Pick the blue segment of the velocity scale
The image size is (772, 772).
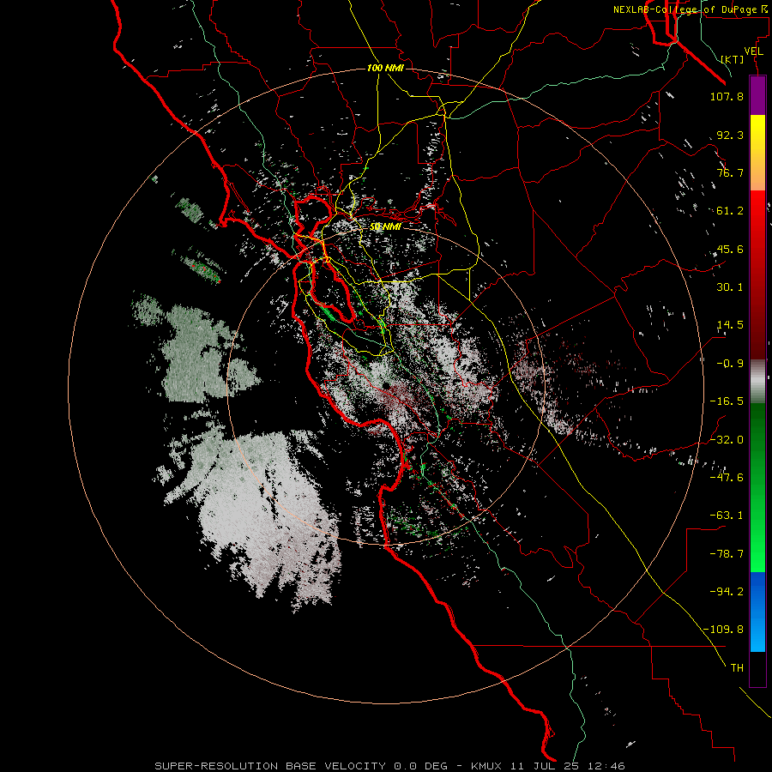pyautogui.click(x=757, y=612)
